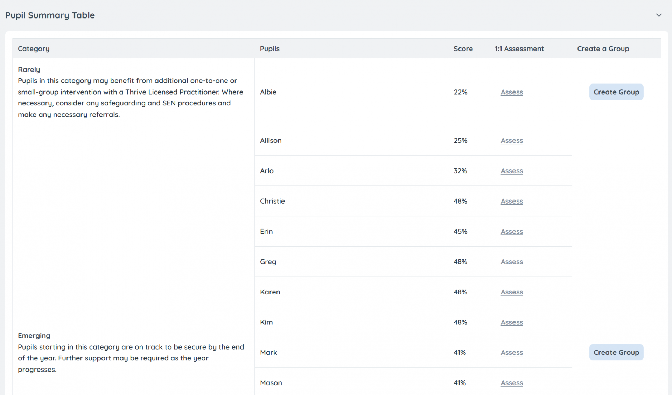
Task: Open Assess link for Greg
Action: tap(511, 262)
